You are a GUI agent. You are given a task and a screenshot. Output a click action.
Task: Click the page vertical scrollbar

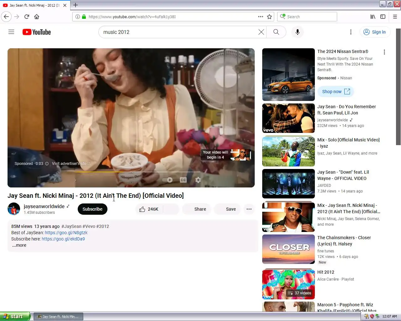398,87
